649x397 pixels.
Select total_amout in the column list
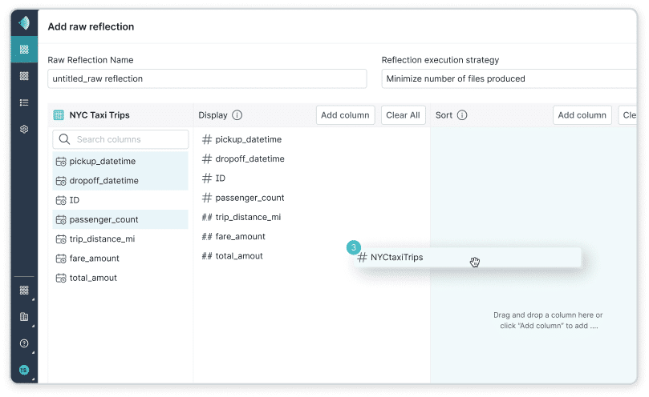(120, 278)
